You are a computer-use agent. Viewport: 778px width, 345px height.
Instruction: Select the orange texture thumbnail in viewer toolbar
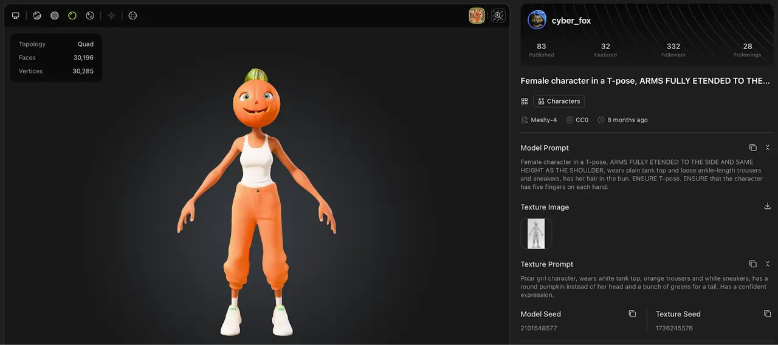tap(477, 16)
